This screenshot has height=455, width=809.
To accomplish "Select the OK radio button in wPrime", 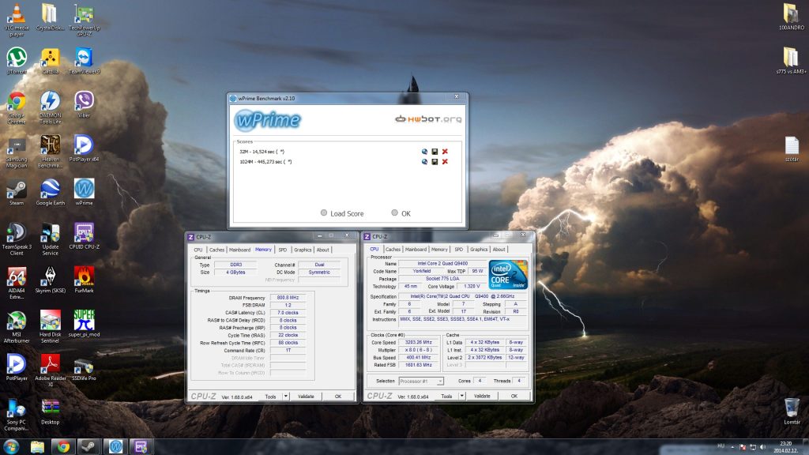I will click(395, 212).
